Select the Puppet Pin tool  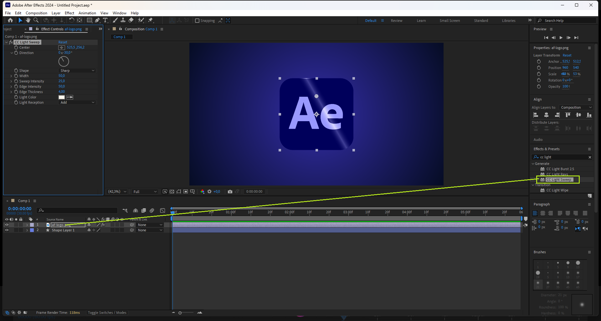pyautogui.click(x=151, y=20)
